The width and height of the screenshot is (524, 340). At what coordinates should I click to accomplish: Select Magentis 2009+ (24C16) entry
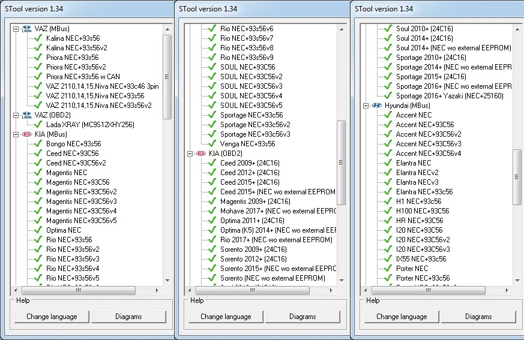[255, 201]
